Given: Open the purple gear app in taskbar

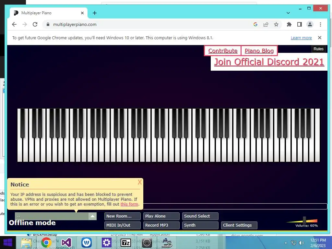Looking at the screenshot, I should pos(106,243).
